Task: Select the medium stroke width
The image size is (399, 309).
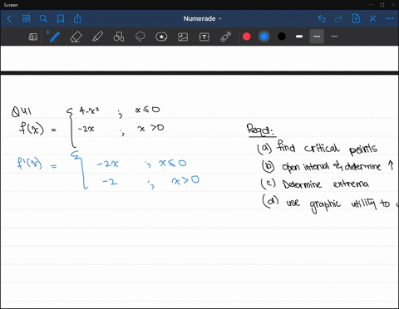Action: 317,37
